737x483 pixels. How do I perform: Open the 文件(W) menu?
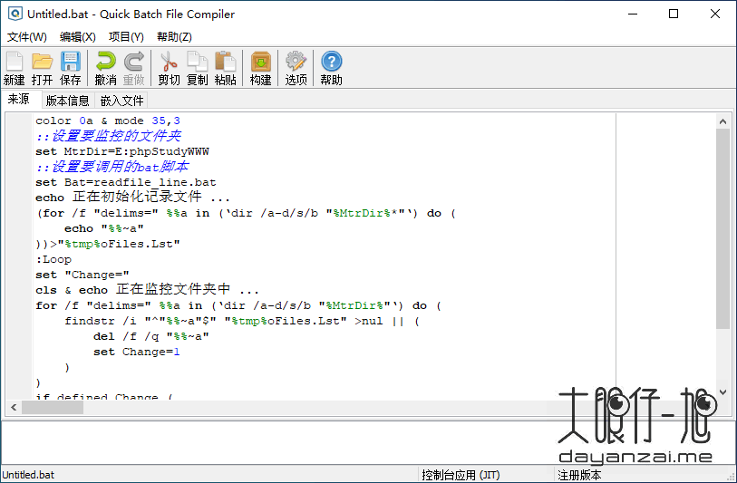27,36
